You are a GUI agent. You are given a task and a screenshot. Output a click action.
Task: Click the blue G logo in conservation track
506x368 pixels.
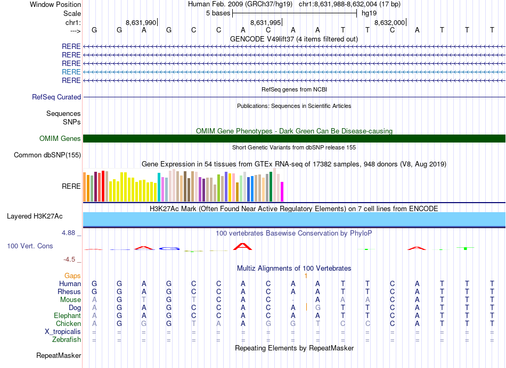(169, 248)
